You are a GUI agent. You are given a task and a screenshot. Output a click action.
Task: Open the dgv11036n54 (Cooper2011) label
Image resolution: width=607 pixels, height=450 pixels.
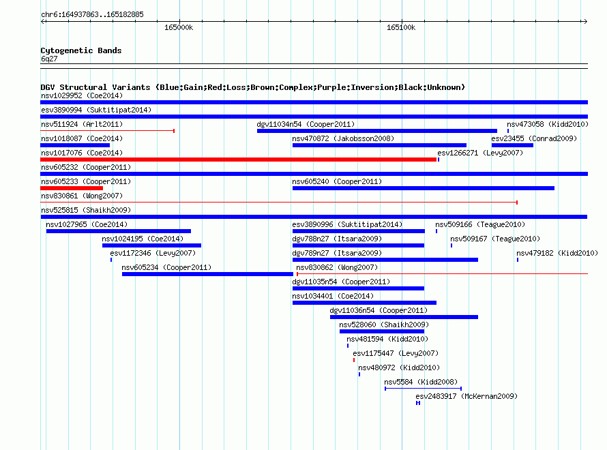tap(379, 310)
